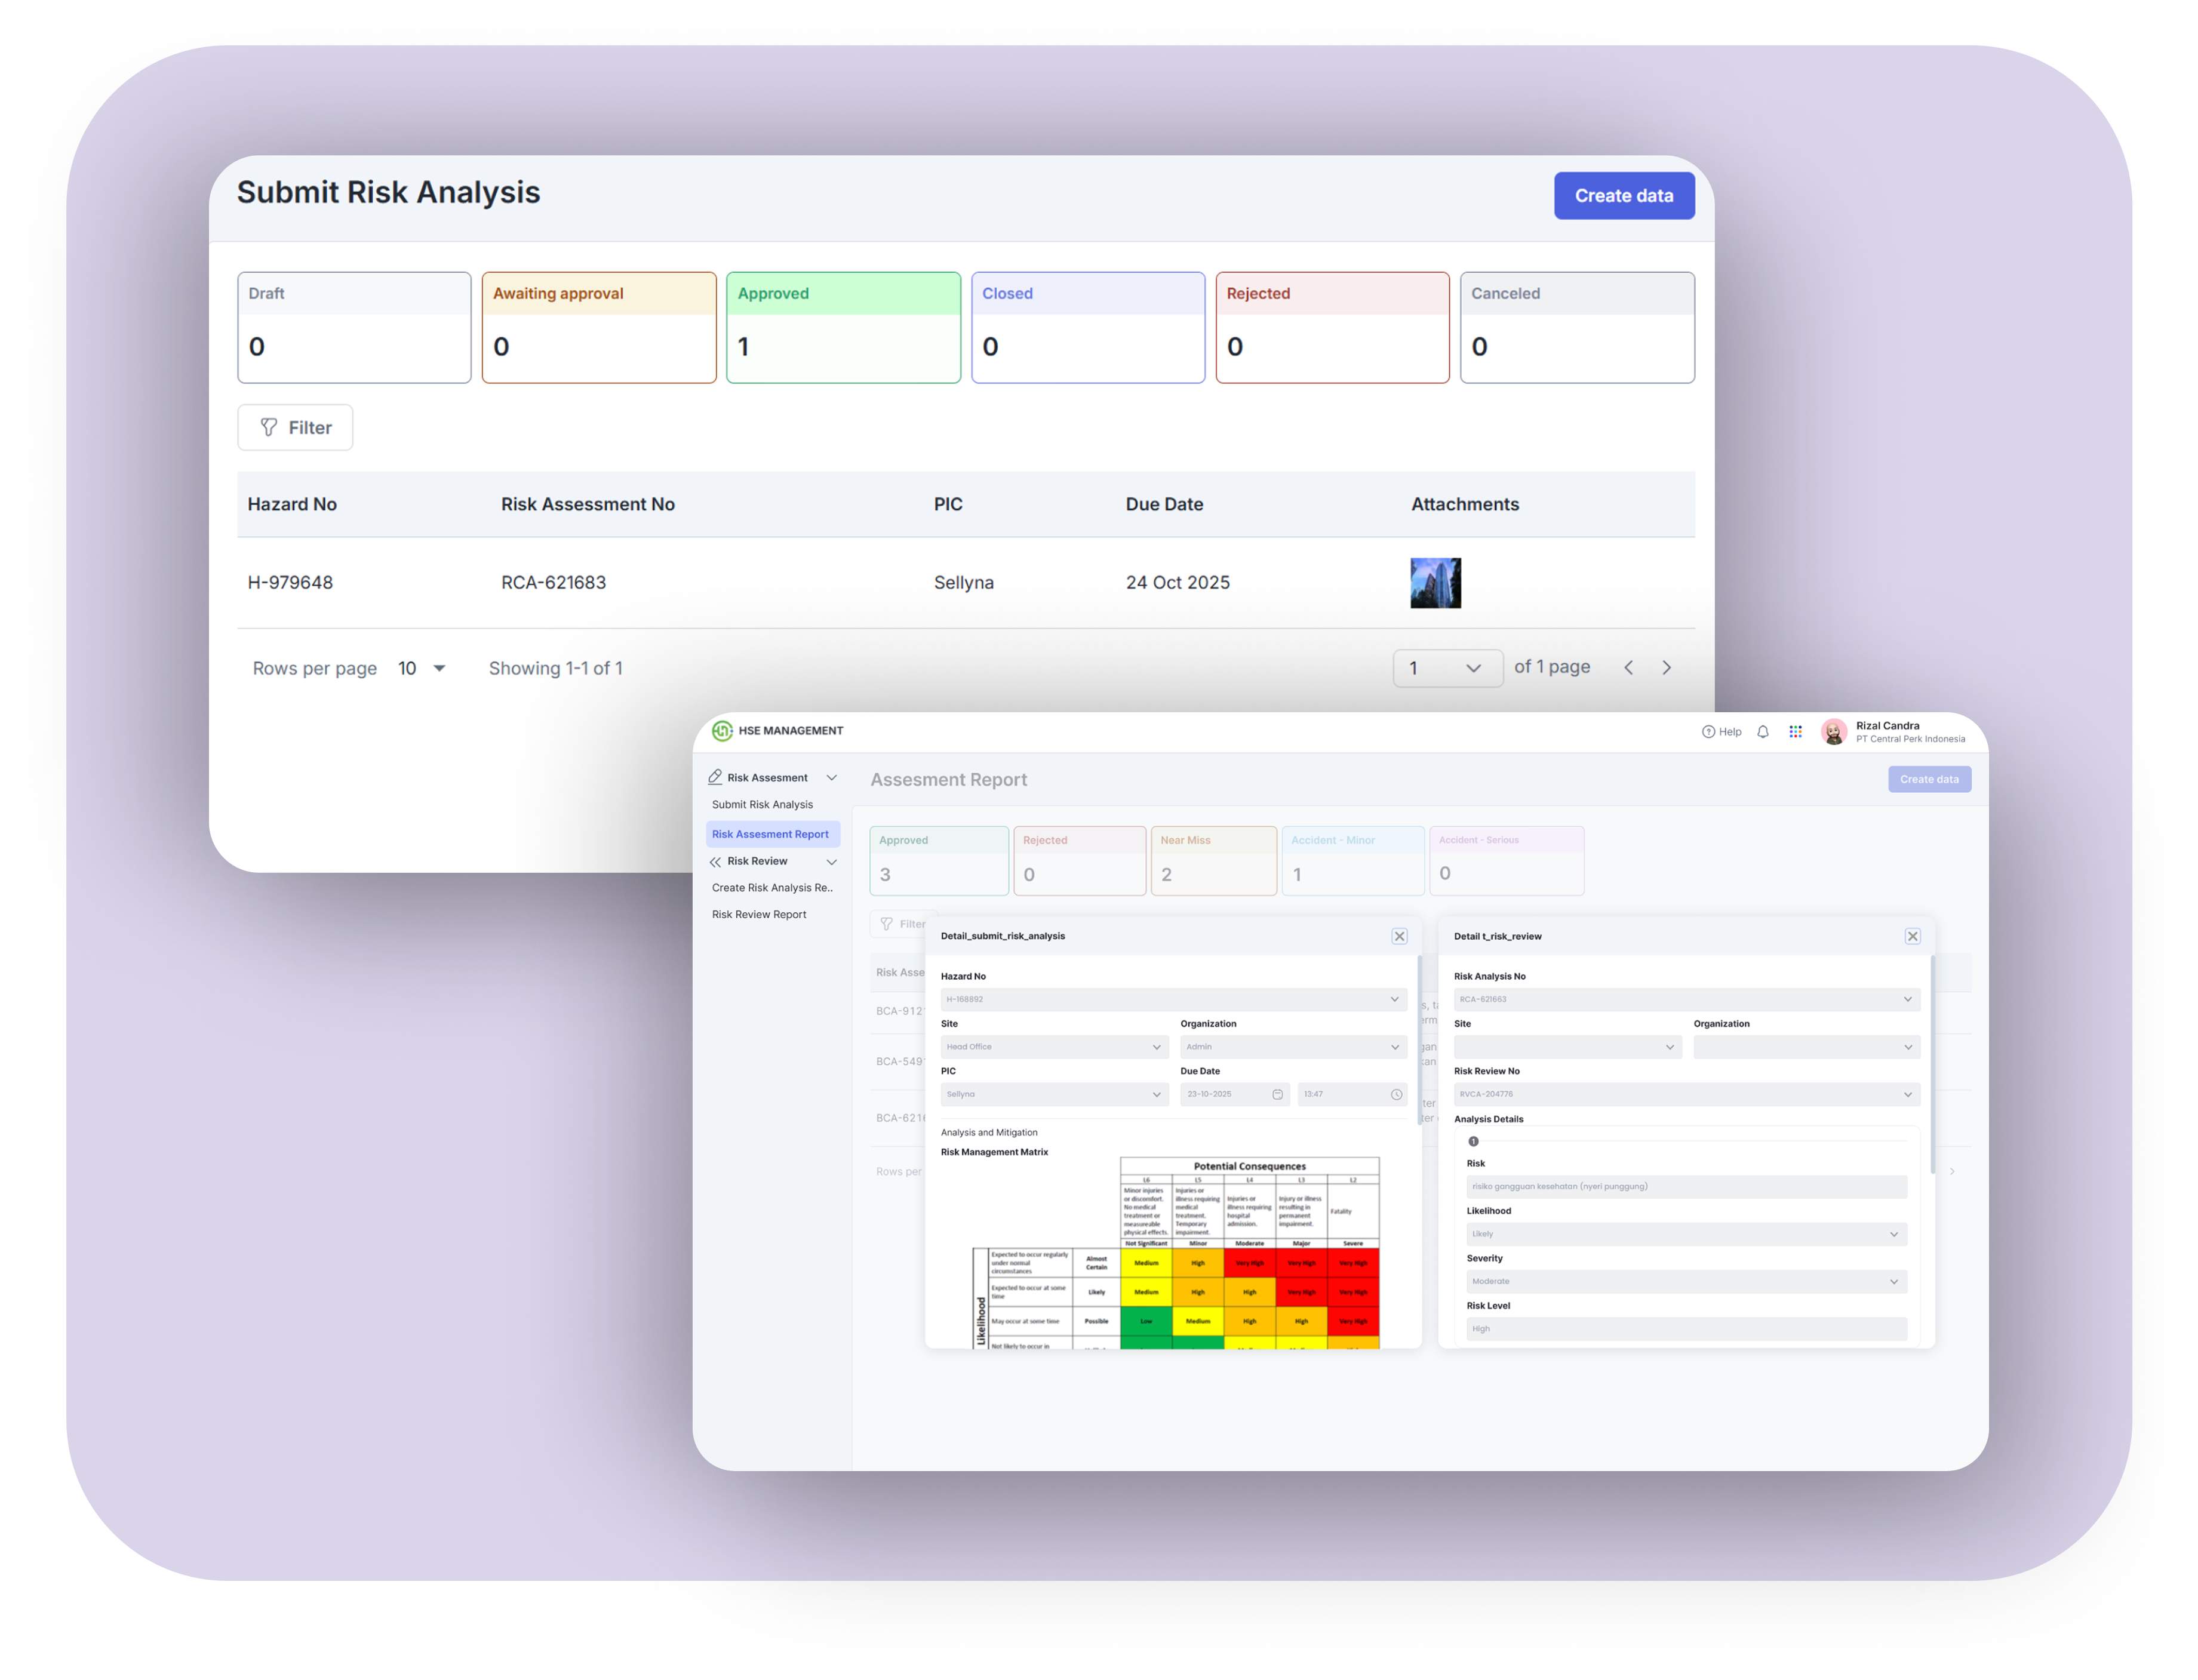
Task: Open the page number dropdown
Action: tap(1447, 668)
